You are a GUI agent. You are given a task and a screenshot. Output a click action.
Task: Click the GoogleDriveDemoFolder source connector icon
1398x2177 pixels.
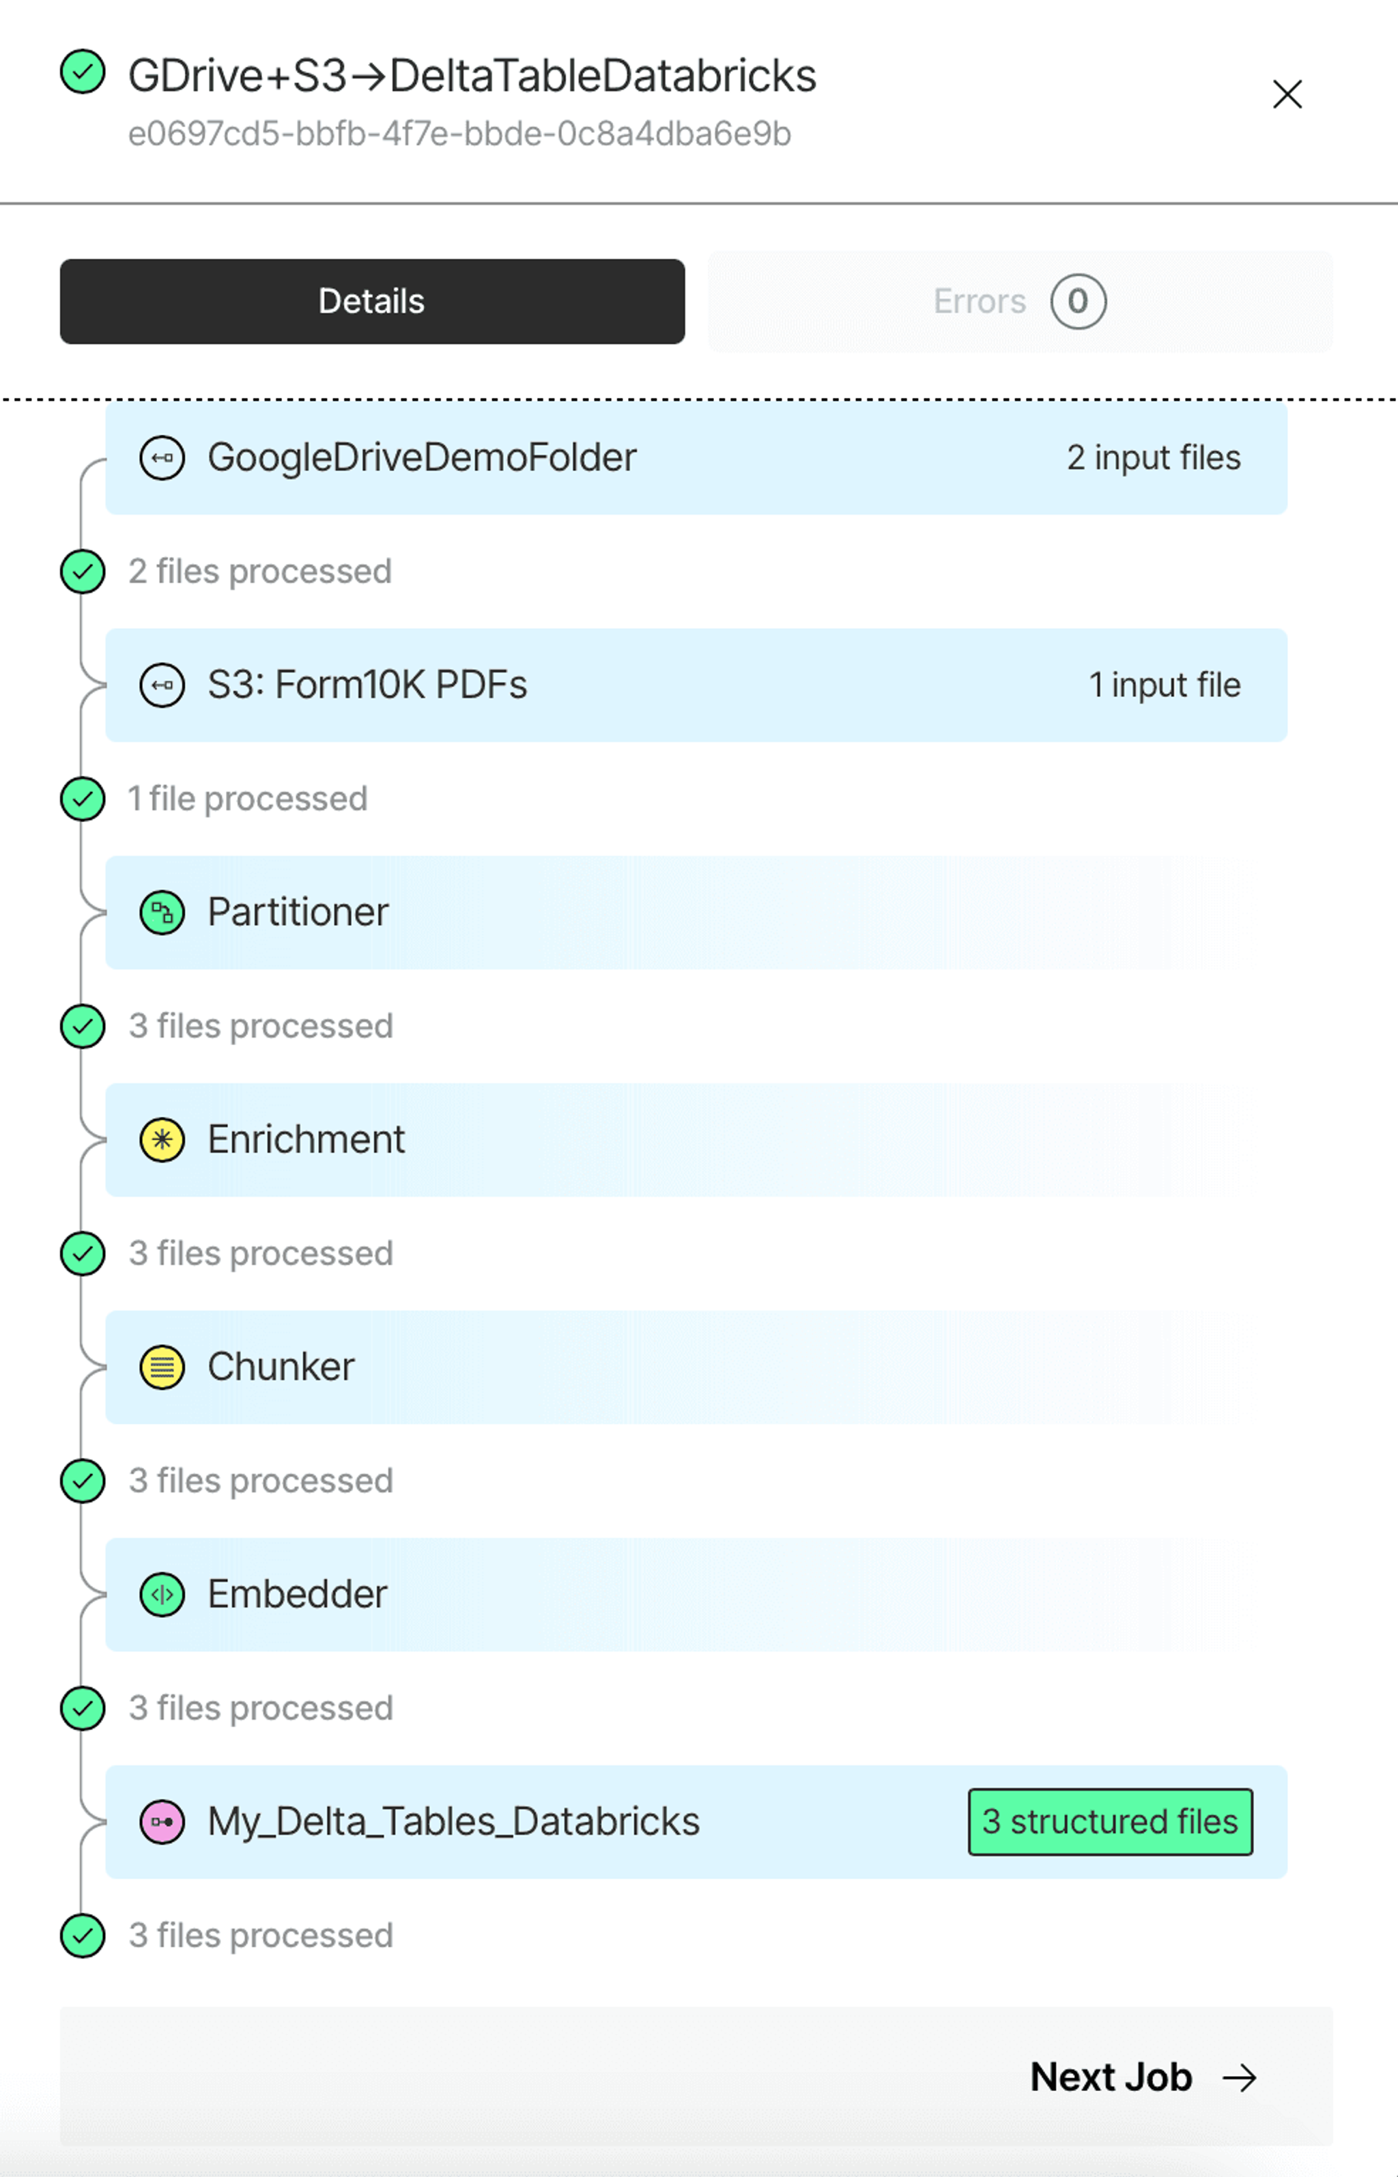pyautogui.click(x=162, y=457)
